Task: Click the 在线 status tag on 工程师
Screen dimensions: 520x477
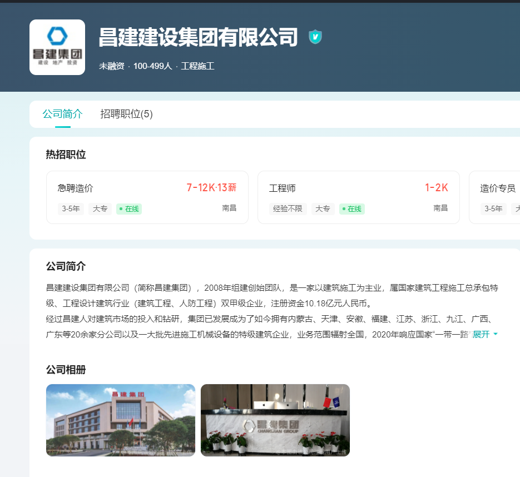Action: pyautogui.click(x=352, y=209)
